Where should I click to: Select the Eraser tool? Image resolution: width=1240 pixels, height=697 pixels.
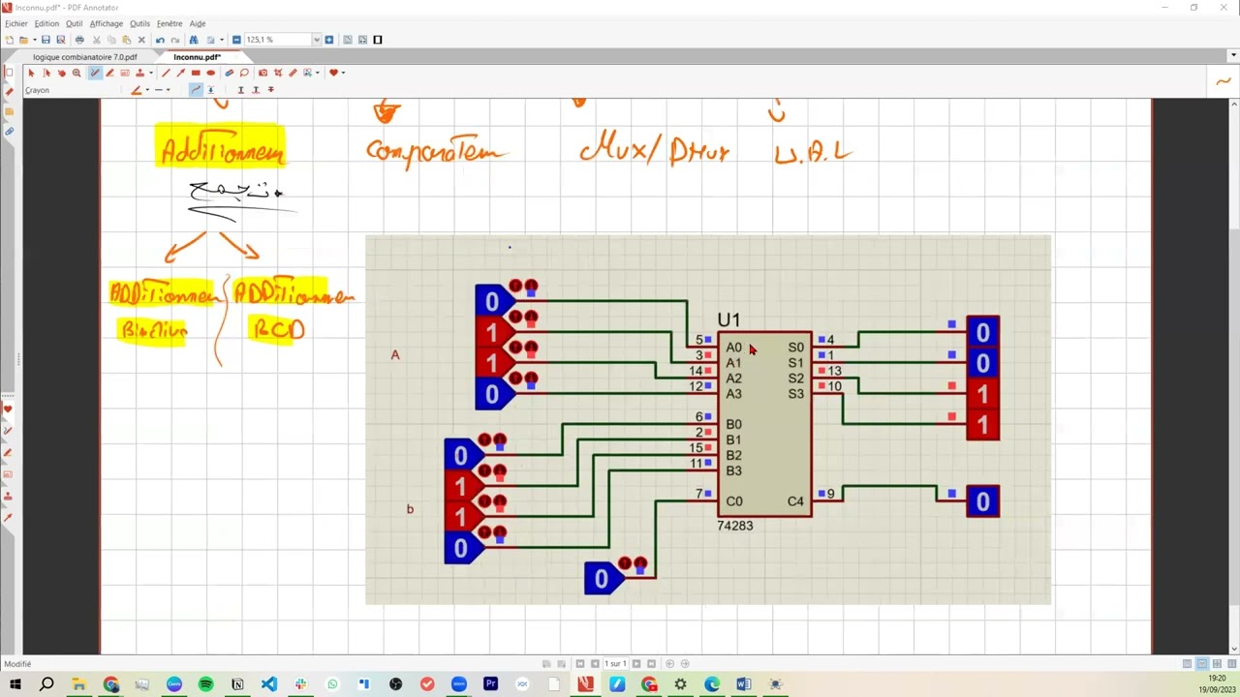coord(230,73)
